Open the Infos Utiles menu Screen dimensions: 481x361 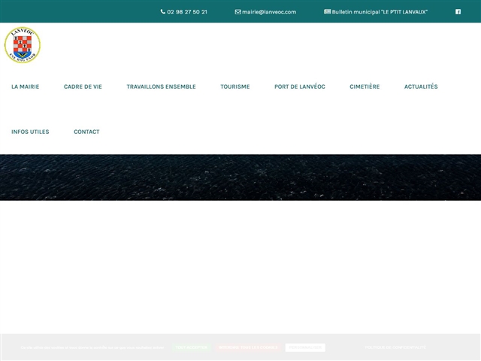pyautogui.click(x=30, y=132)
